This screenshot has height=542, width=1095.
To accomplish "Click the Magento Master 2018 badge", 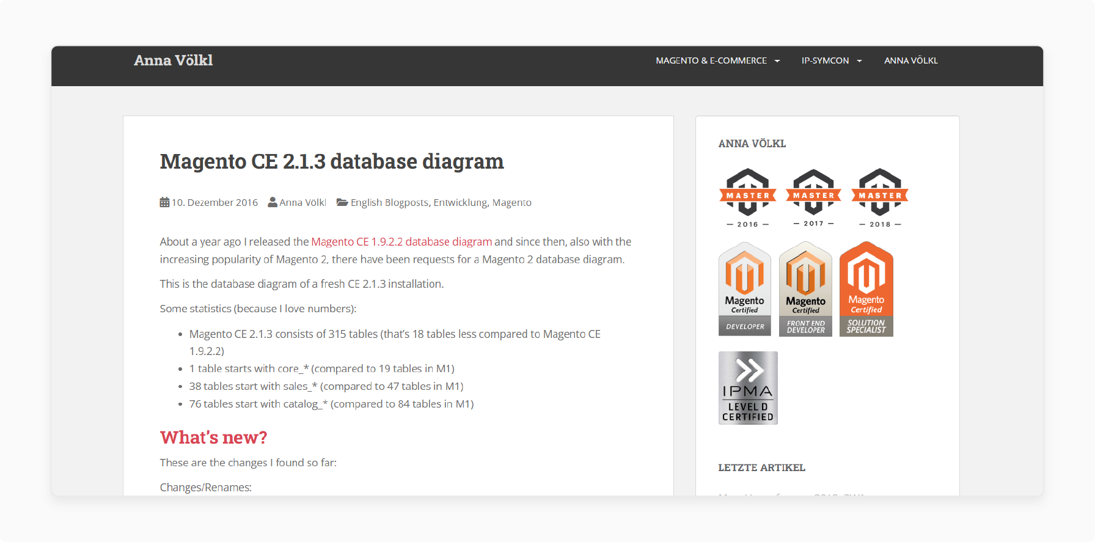I will click(x=880, y=198).
